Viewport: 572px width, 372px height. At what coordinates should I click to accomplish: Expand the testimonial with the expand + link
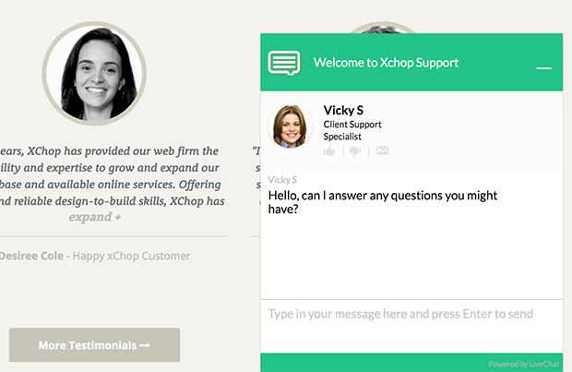click(94, 218)
